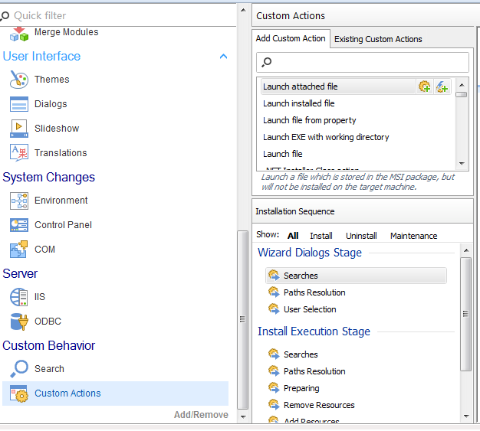
Task: Switch to Existing Custom Actions tab
Action: [378, 39]
